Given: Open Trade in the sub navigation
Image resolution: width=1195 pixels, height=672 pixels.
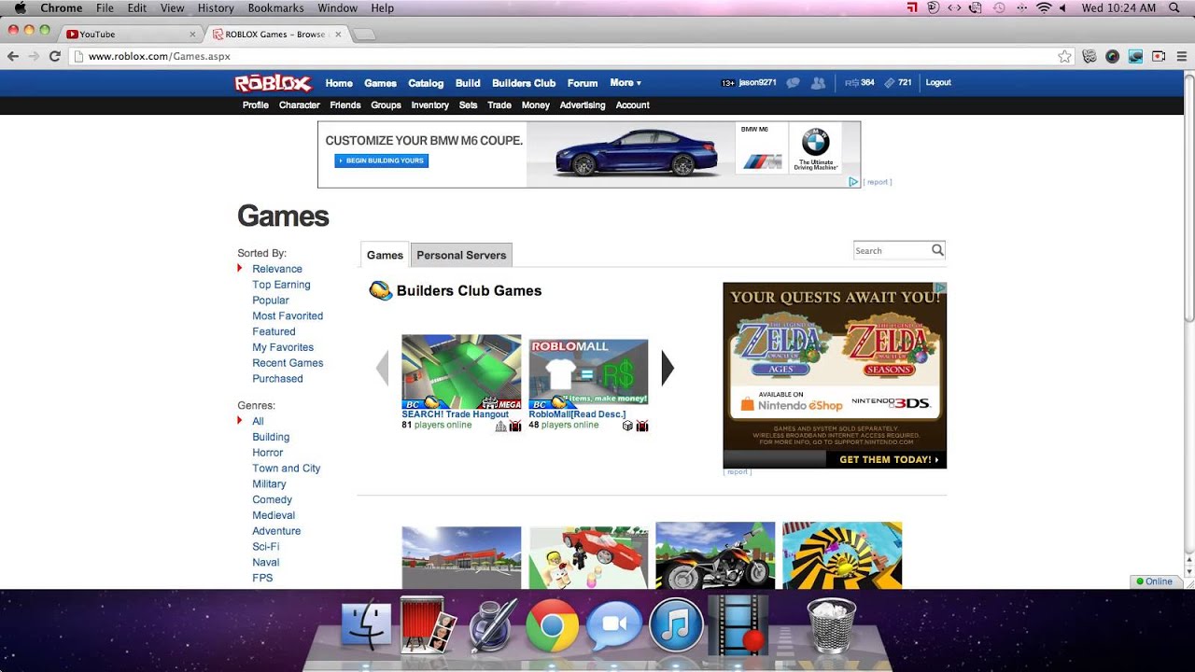Looking at the screenshot, I should tap(499, 105).
